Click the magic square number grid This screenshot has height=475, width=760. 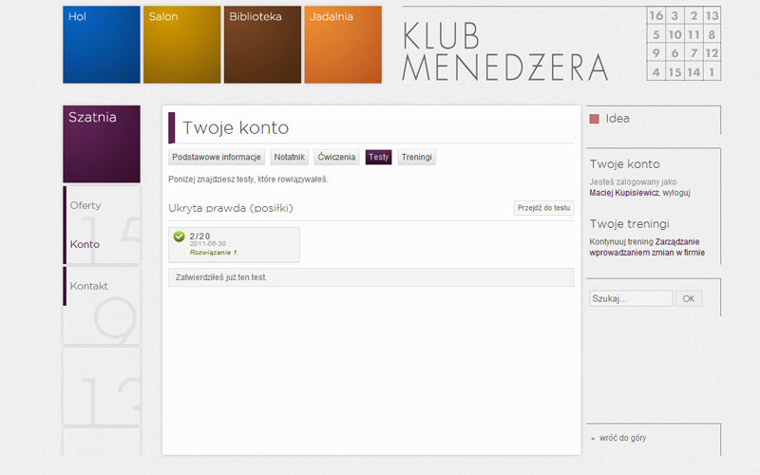click(683, 44)
